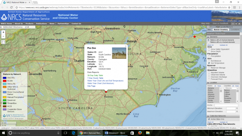Select largest text size A
Viewport: 242px width, 136px height.
tap(239, 24)
